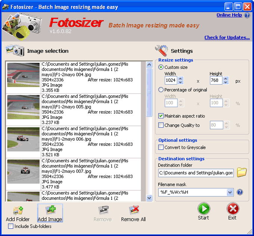Click the Add Folder label
Screen dimensions: 254x236
click(18, 219)
